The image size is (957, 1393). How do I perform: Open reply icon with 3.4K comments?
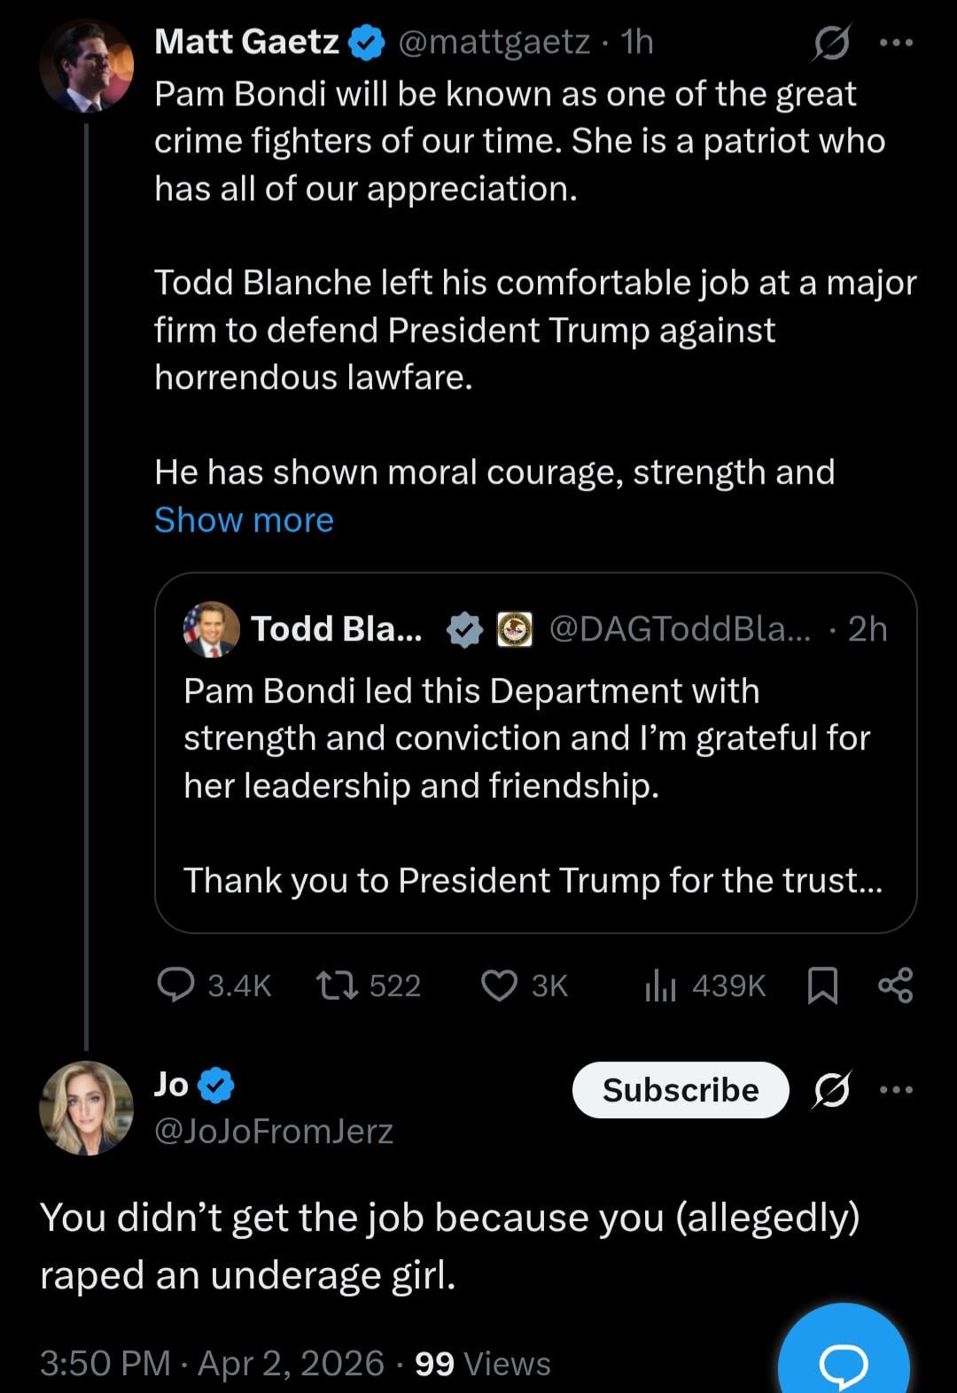pos(175,985)
